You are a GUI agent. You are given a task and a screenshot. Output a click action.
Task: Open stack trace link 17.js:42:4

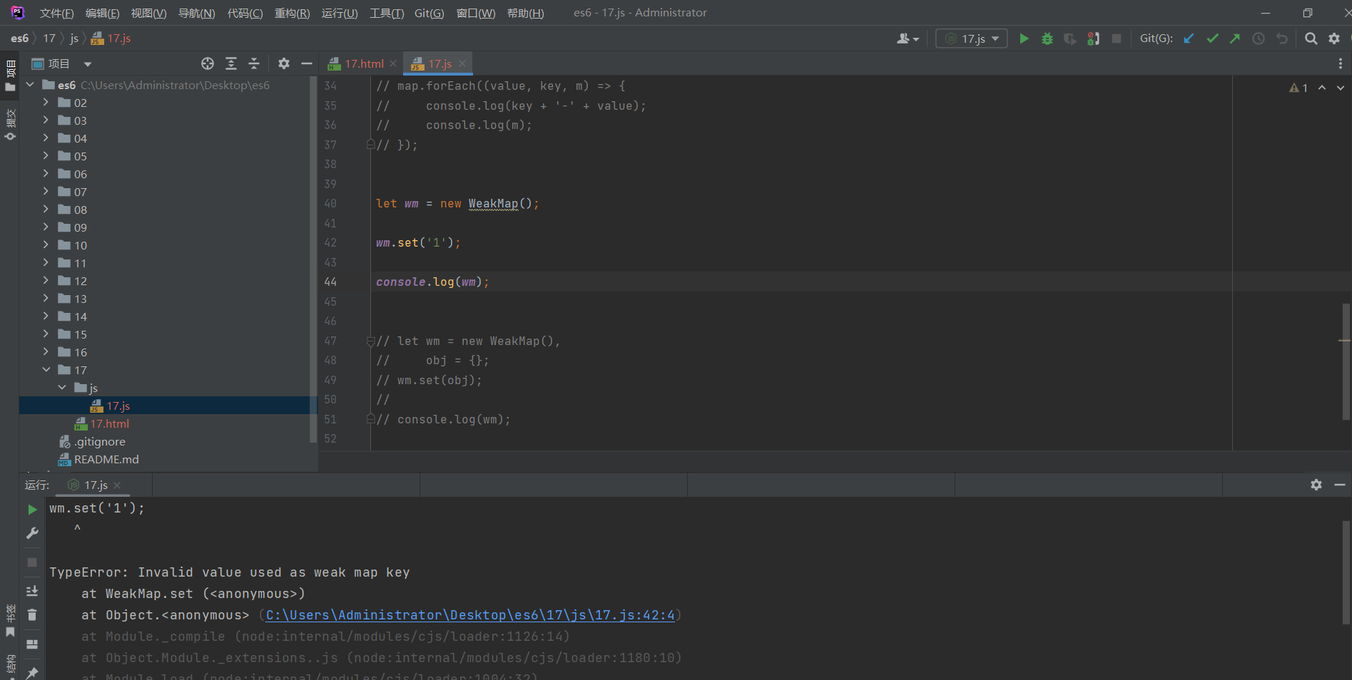(x=470, y=614)
